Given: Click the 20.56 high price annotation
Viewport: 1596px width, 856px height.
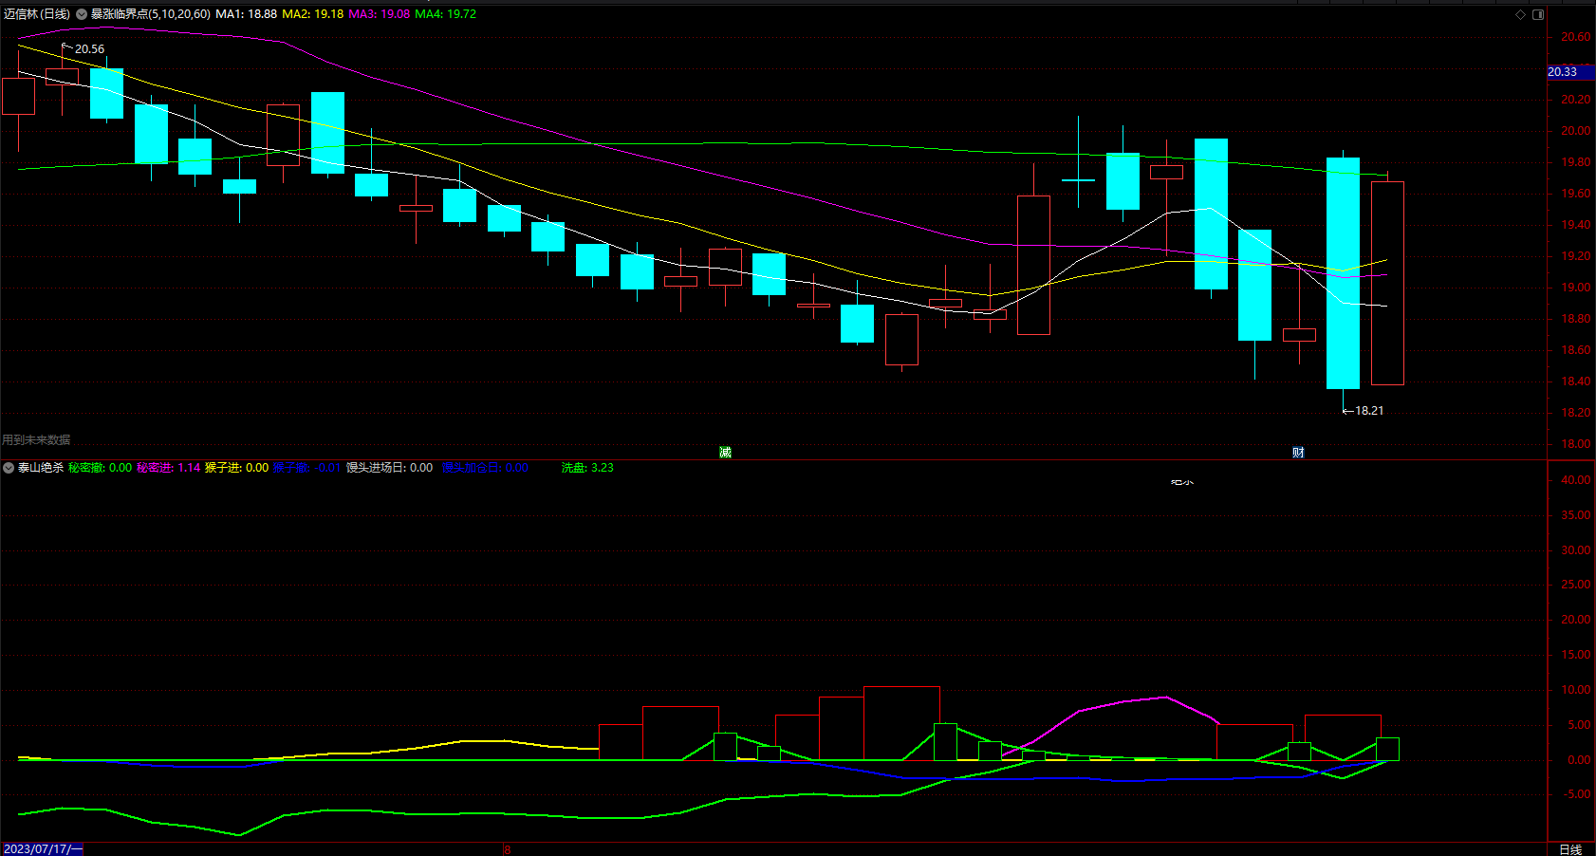Looking at the screenshot, I should point(89,49).
